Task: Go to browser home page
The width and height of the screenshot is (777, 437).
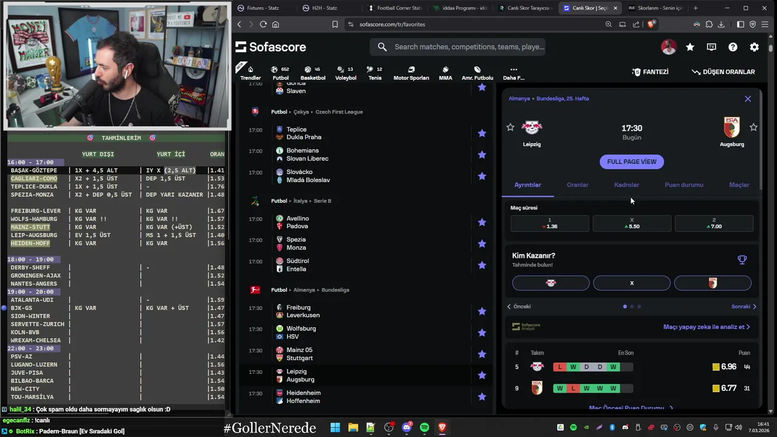Action: (x=276, y=24)
